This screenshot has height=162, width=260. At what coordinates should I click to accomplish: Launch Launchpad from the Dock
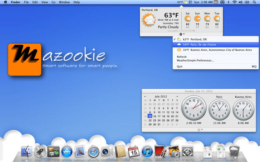40,151
